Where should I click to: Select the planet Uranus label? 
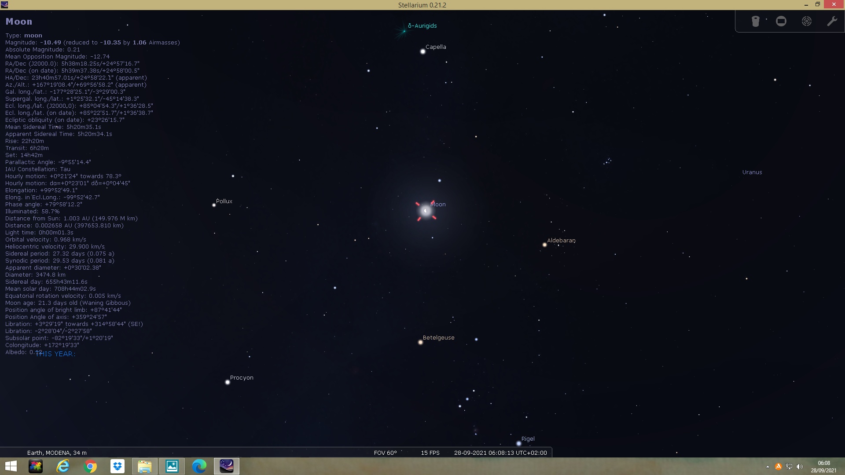pos(752,172)
